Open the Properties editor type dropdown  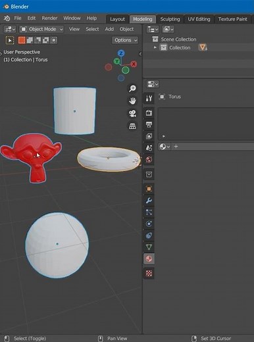click(153, 84)
